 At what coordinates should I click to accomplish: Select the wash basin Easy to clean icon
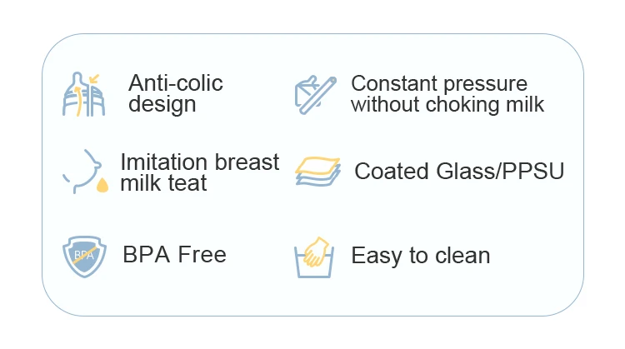coord(317,258)
